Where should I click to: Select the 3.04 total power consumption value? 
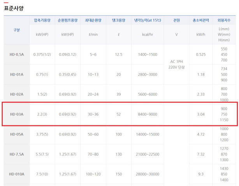click(200, 114)
